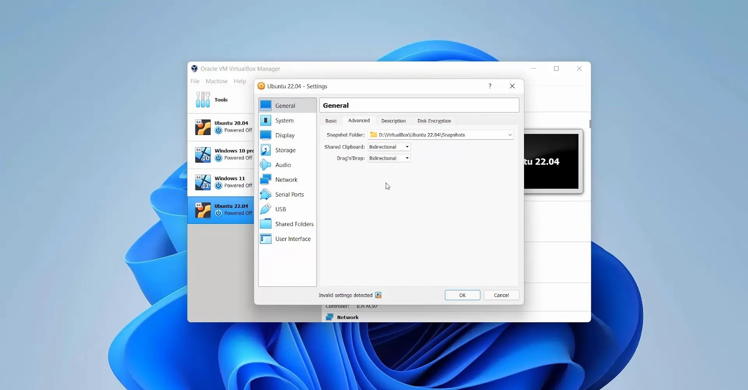Confirm settings with OK button

pyautogui.click(x=462, y=295)
